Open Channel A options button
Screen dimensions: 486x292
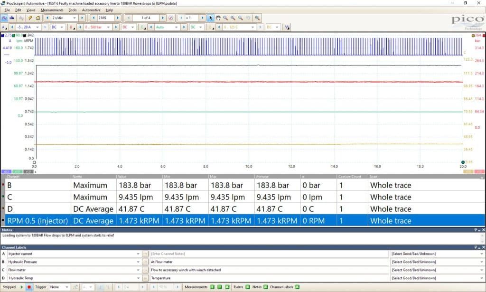pos(4,27)
